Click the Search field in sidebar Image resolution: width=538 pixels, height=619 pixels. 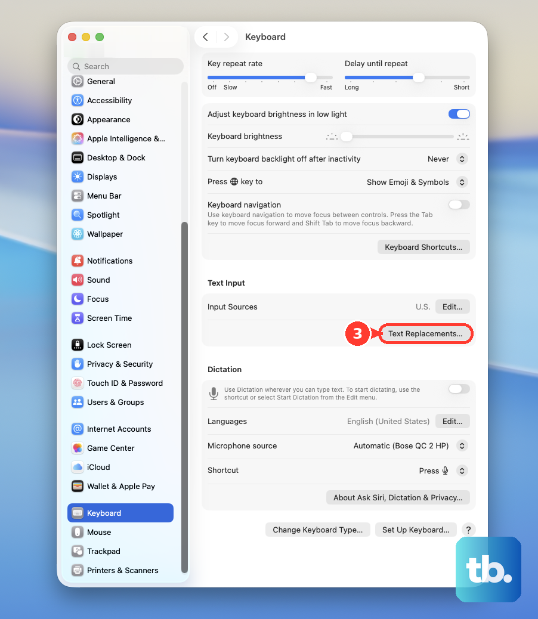click(x=125, y=66)
